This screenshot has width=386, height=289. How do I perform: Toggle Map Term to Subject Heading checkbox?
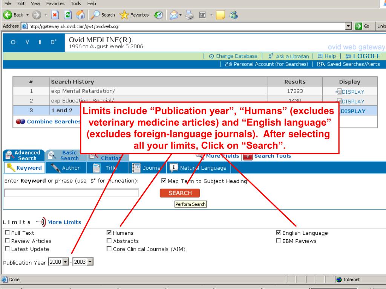point(164,181)
